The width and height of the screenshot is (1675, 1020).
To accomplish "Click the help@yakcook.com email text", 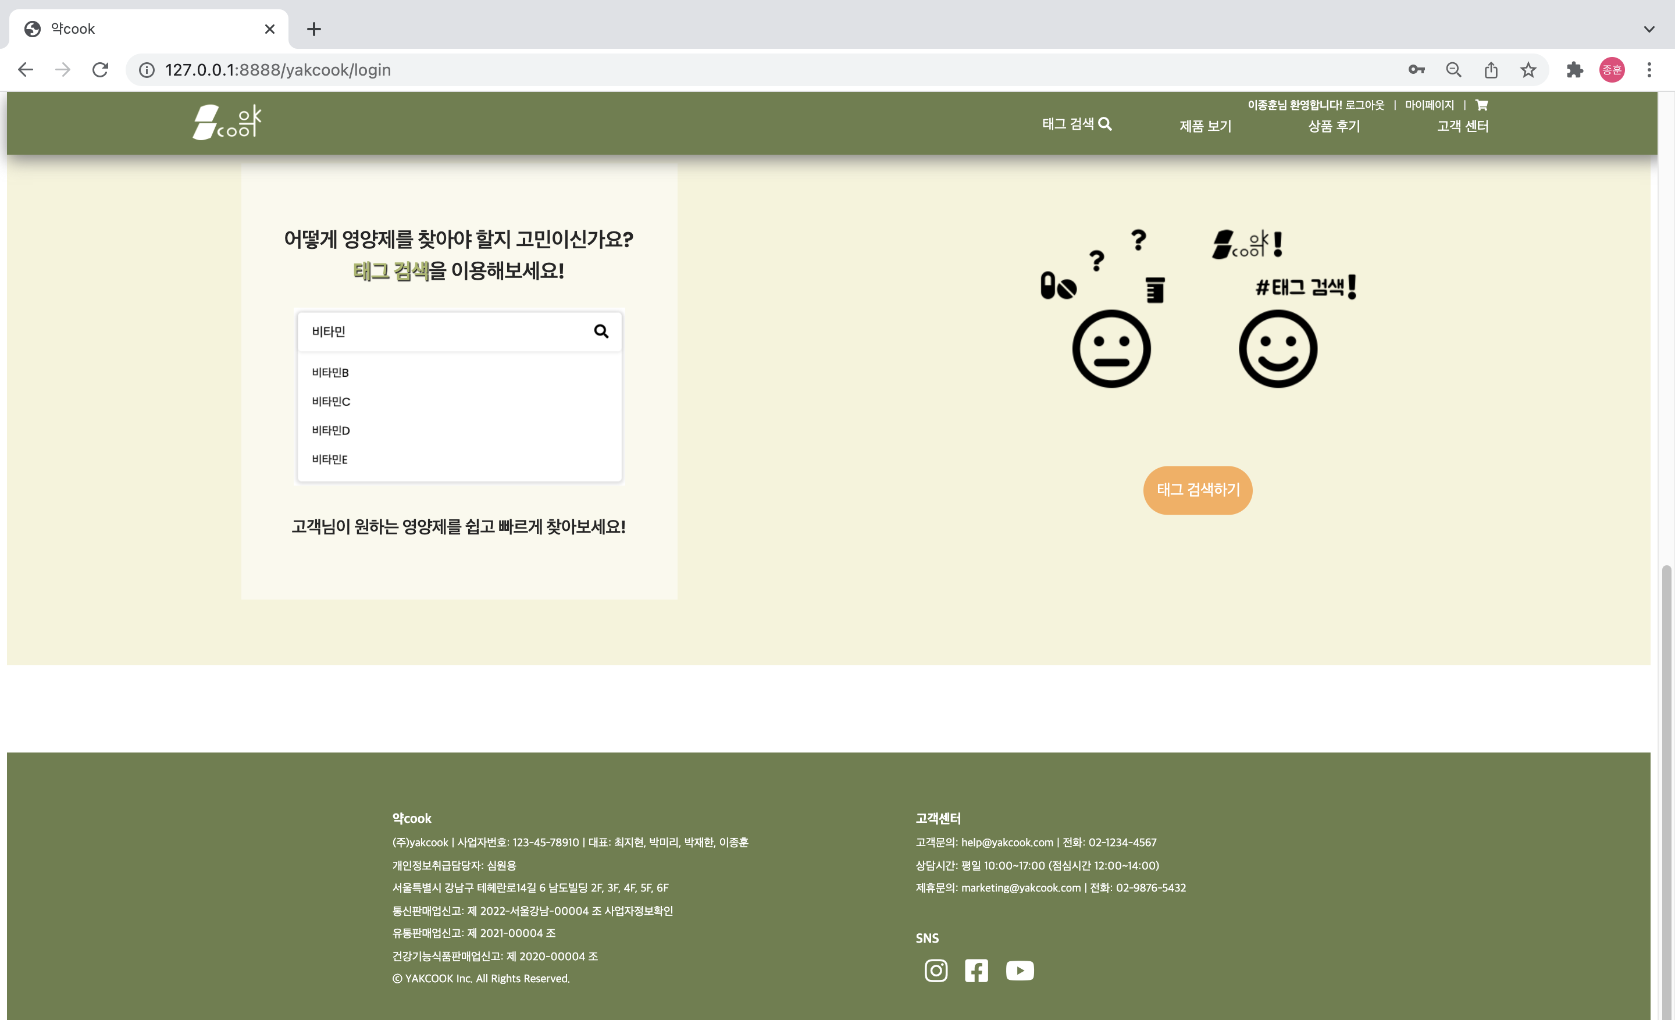I will tap(1007, 842).
